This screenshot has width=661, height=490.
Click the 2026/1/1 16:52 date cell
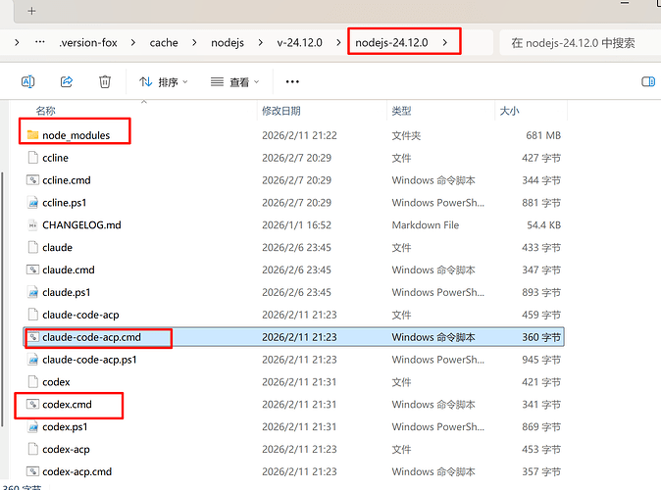297,225
